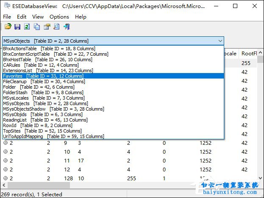Image resolution: width=264 pixels, height=198 pixels.
Task: Click the Open ESE Database File folder icon
Action: pyautogui.click(x=8, y=27)
